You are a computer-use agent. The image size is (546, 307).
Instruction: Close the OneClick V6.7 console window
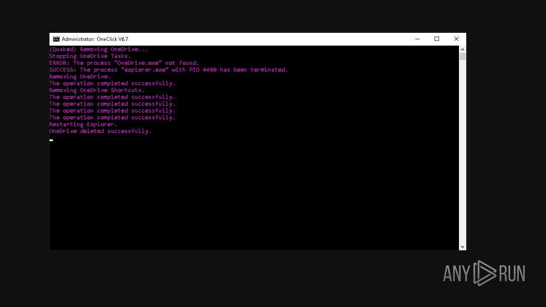point(456,39)
